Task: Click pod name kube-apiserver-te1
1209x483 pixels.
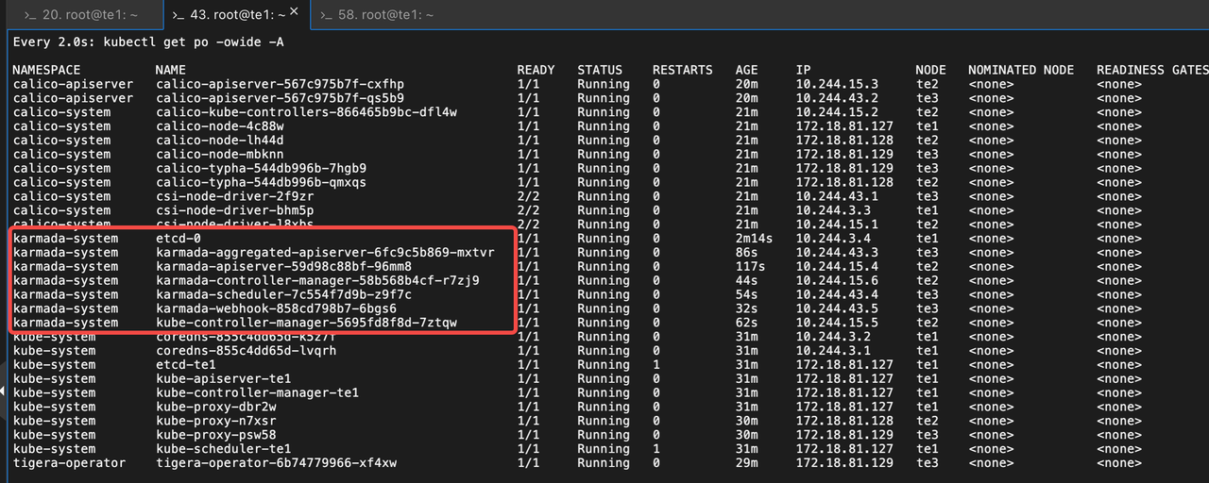Action: tap(223, 379)
